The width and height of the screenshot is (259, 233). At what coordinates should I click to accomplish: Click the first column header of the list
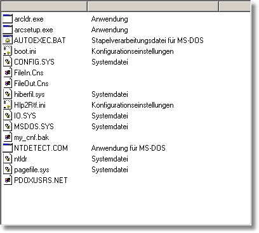click(44, 6)
